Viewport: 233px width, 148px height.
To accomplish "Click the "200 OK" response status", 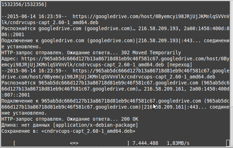I will [130, 119].
